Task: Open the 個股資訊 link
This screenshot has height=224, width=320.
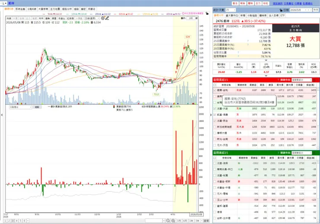Action: tap(278, 3)
